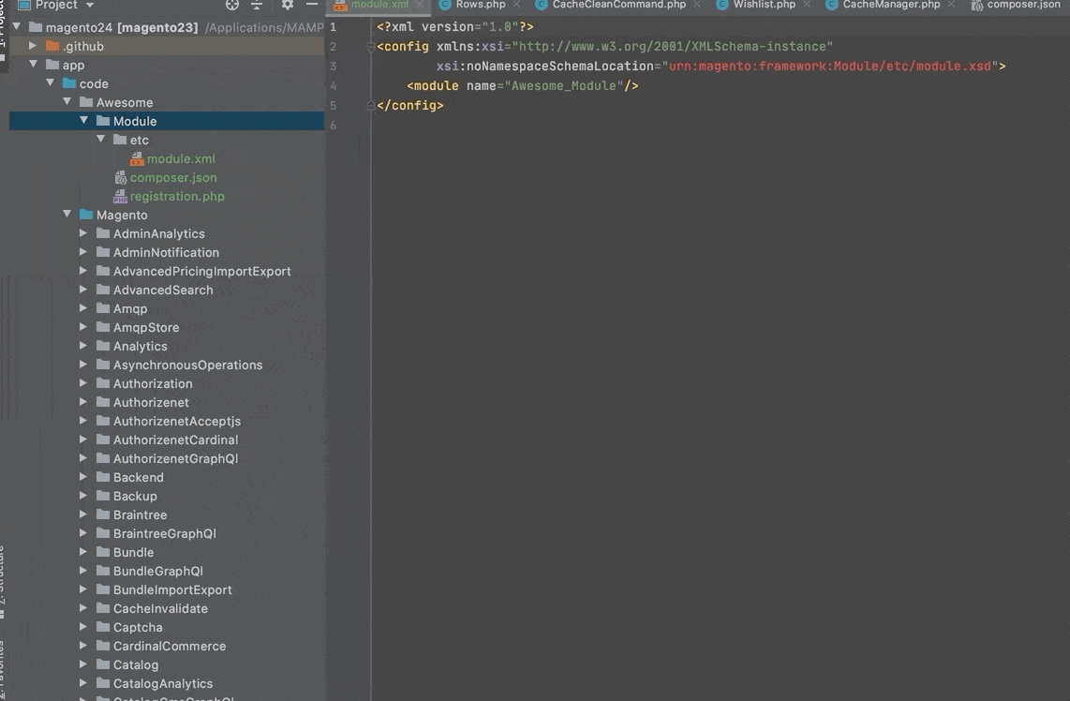The width and height of the screenshot is (1070, 701).
Task: Switch to the Rows.php tab
Action: 480,5
